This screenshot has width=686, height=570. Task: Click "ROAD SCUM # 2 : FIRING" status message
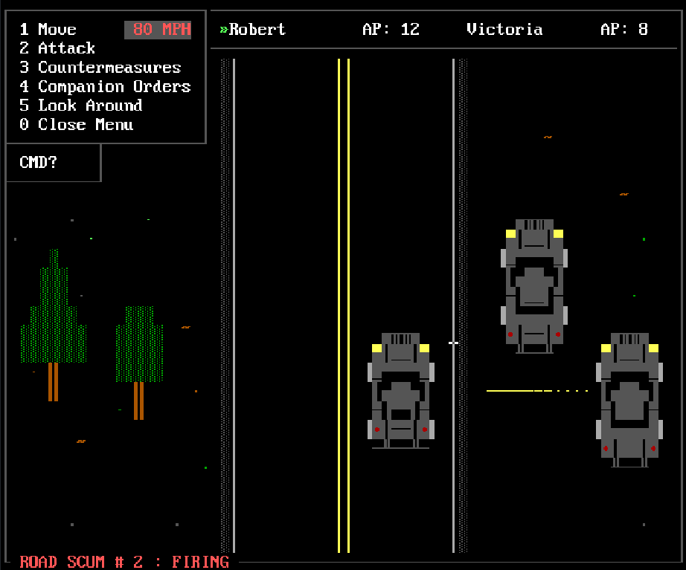(x=124, y=562)
